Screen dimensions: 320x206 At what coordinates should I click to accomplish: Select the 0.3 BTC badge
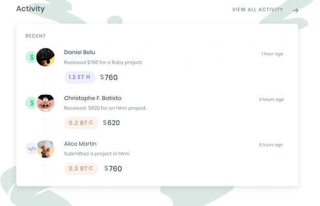pyautogui.click(x=81, y=168)
